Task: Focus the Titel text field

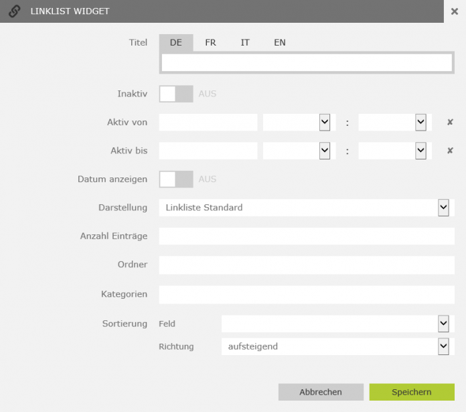Action: pyautogui.click(x=307, y=63)
